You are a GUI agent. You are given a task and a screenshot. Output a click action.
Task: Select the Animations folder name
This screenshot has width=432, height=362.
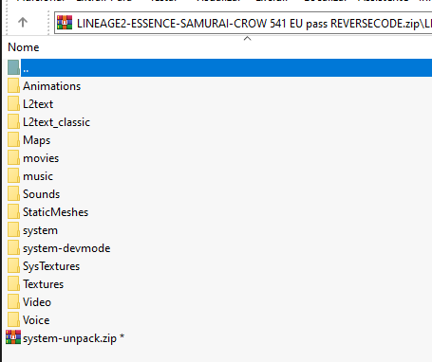point(52,86)
